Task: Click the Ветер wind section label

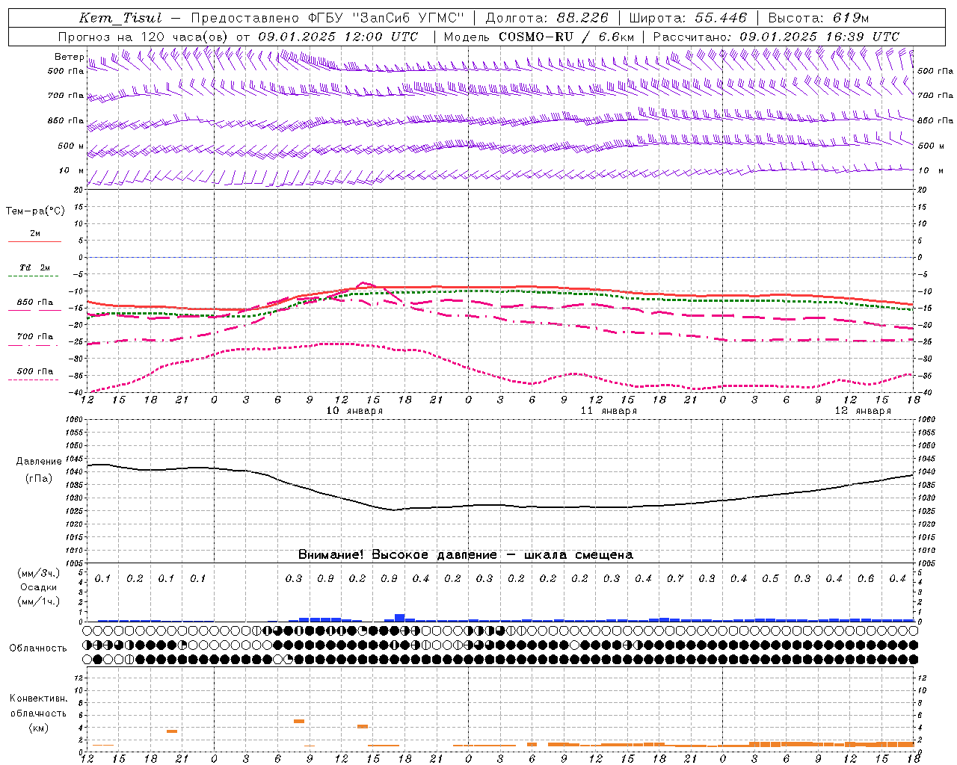Action: pos(70,57)
